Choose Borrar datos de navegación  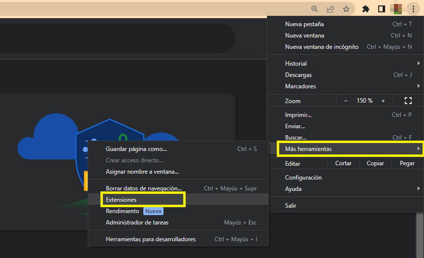coord(144,188)
